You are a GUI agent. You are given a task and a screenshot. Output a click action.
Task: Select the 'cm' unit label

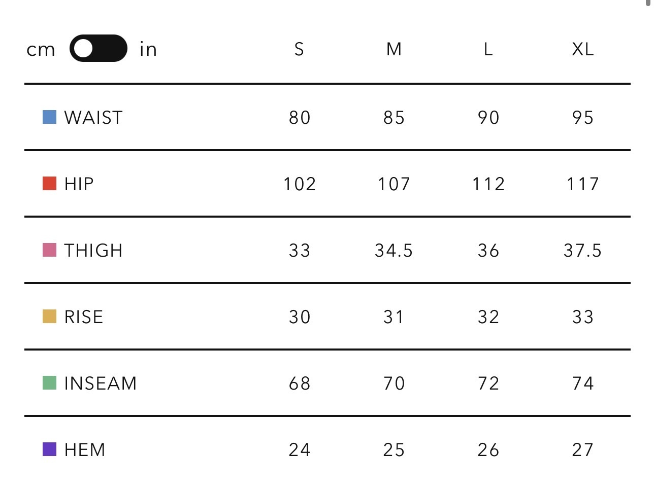pos(41,50)
